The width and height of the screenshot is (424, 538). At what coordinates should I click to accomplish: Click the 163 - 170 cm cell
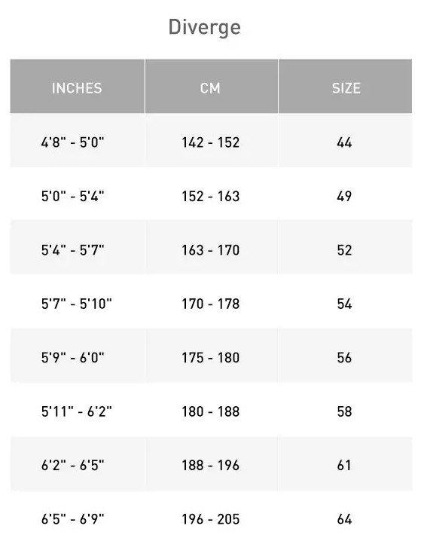click(x=212, y=249)
